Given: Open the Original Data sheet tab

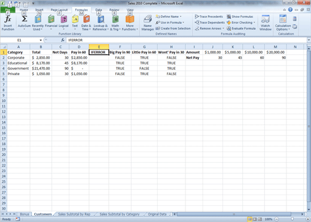Looking at the screenshot, I should (157, 214).
